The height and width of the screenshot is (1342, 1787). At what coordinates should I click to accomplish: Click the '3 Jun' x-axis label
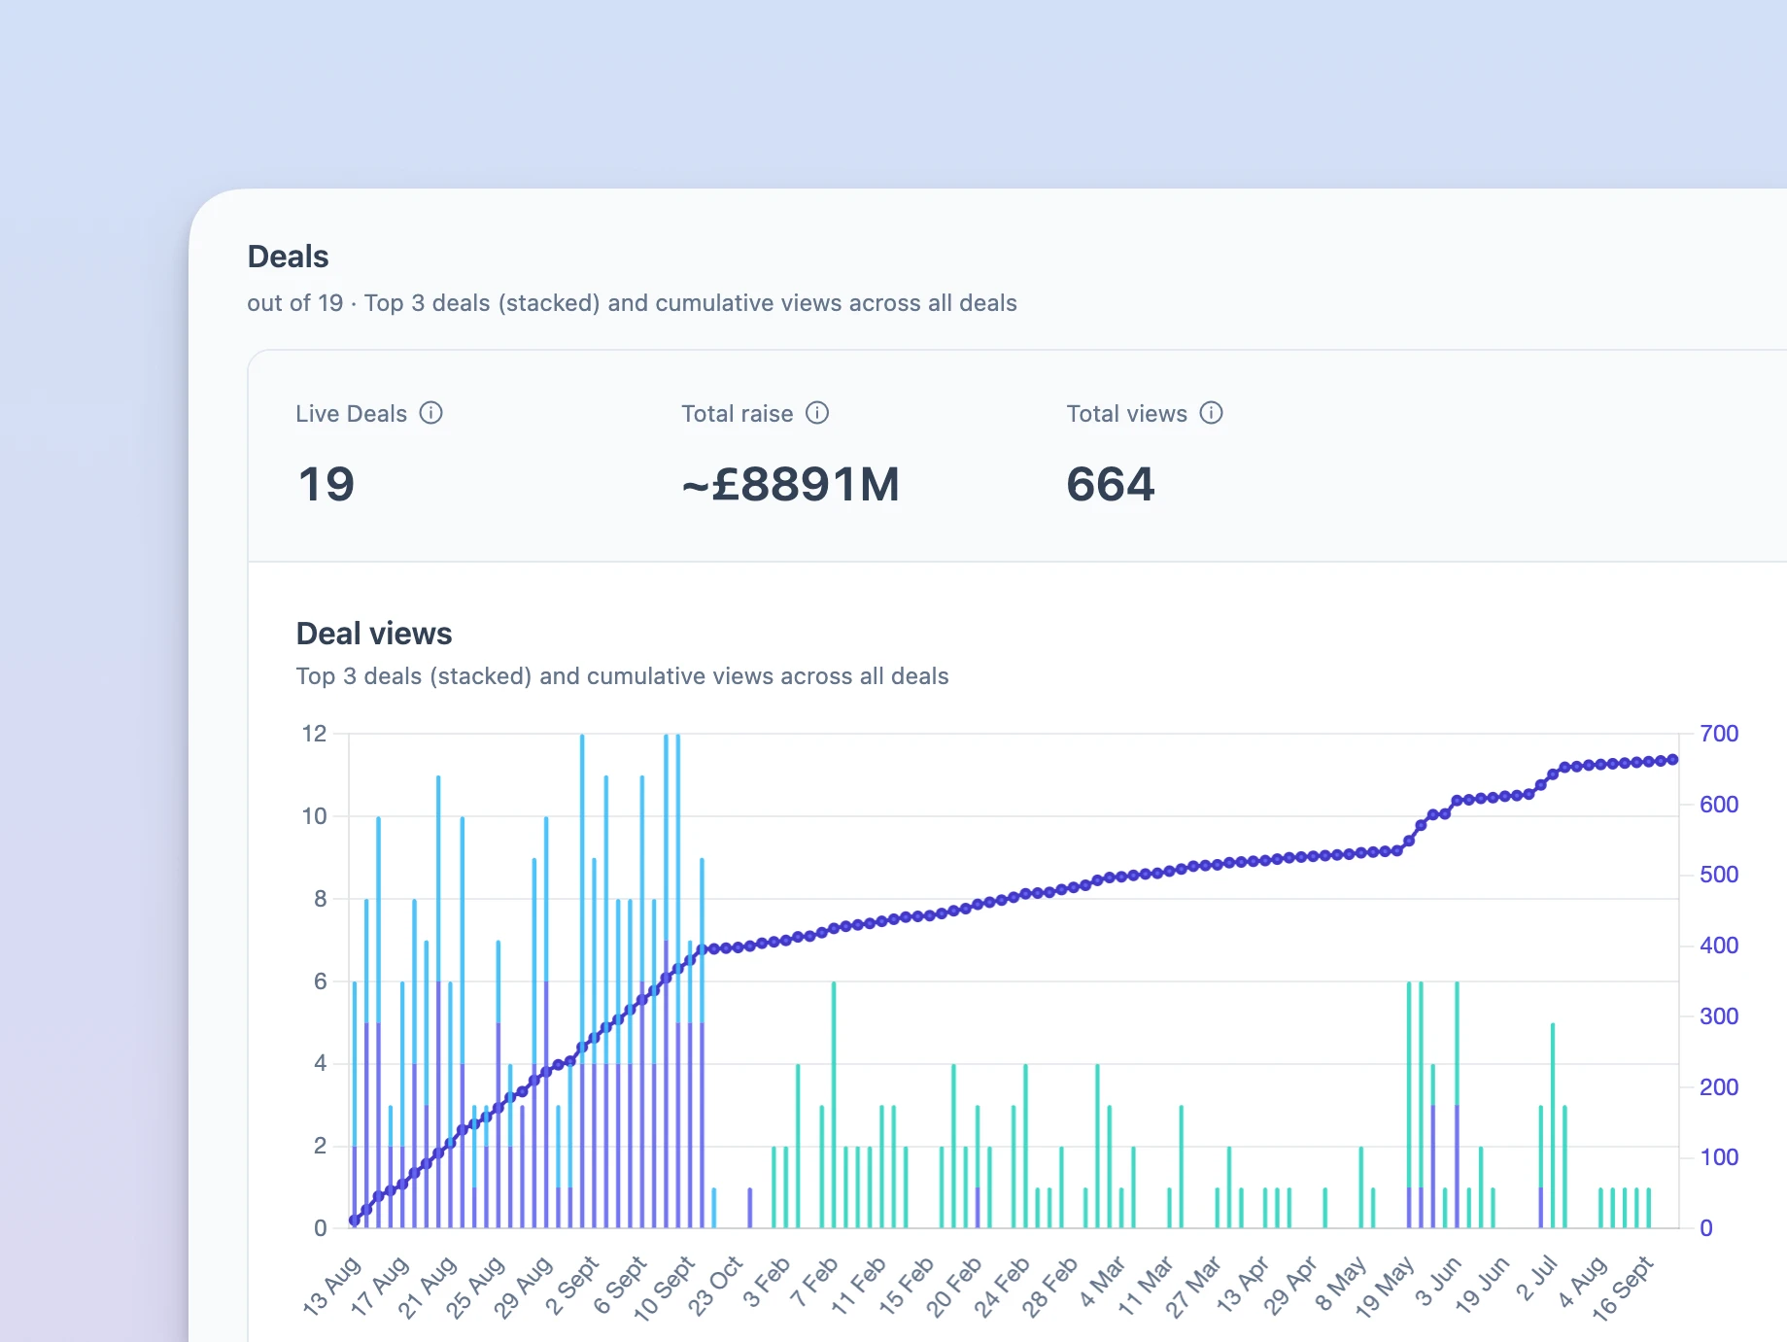(1438, 1281)
